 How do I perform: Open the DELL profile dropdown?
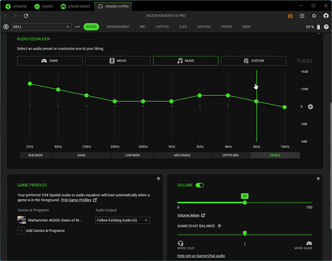pyautogui.click(x=42, y=27)
